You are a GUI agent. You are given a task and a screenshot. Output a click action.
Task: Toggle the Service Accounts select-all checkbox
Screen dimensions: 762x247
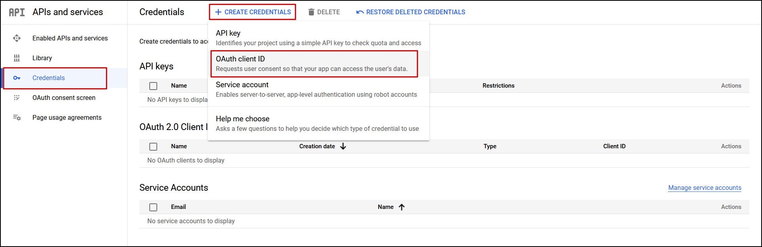(x=153, y=207)
